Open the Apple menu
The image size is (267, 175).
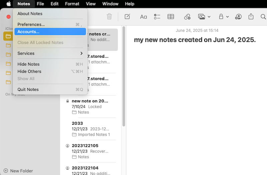[x=9, y=4]
